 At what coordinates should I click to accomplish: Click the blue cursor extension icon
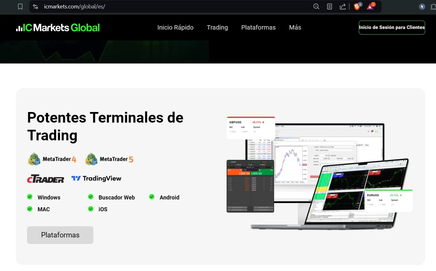[422, 7]
